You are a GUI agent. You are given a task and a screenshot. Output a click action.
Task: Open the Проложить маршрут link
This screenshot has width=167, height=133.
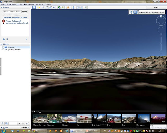click(11, 17)
